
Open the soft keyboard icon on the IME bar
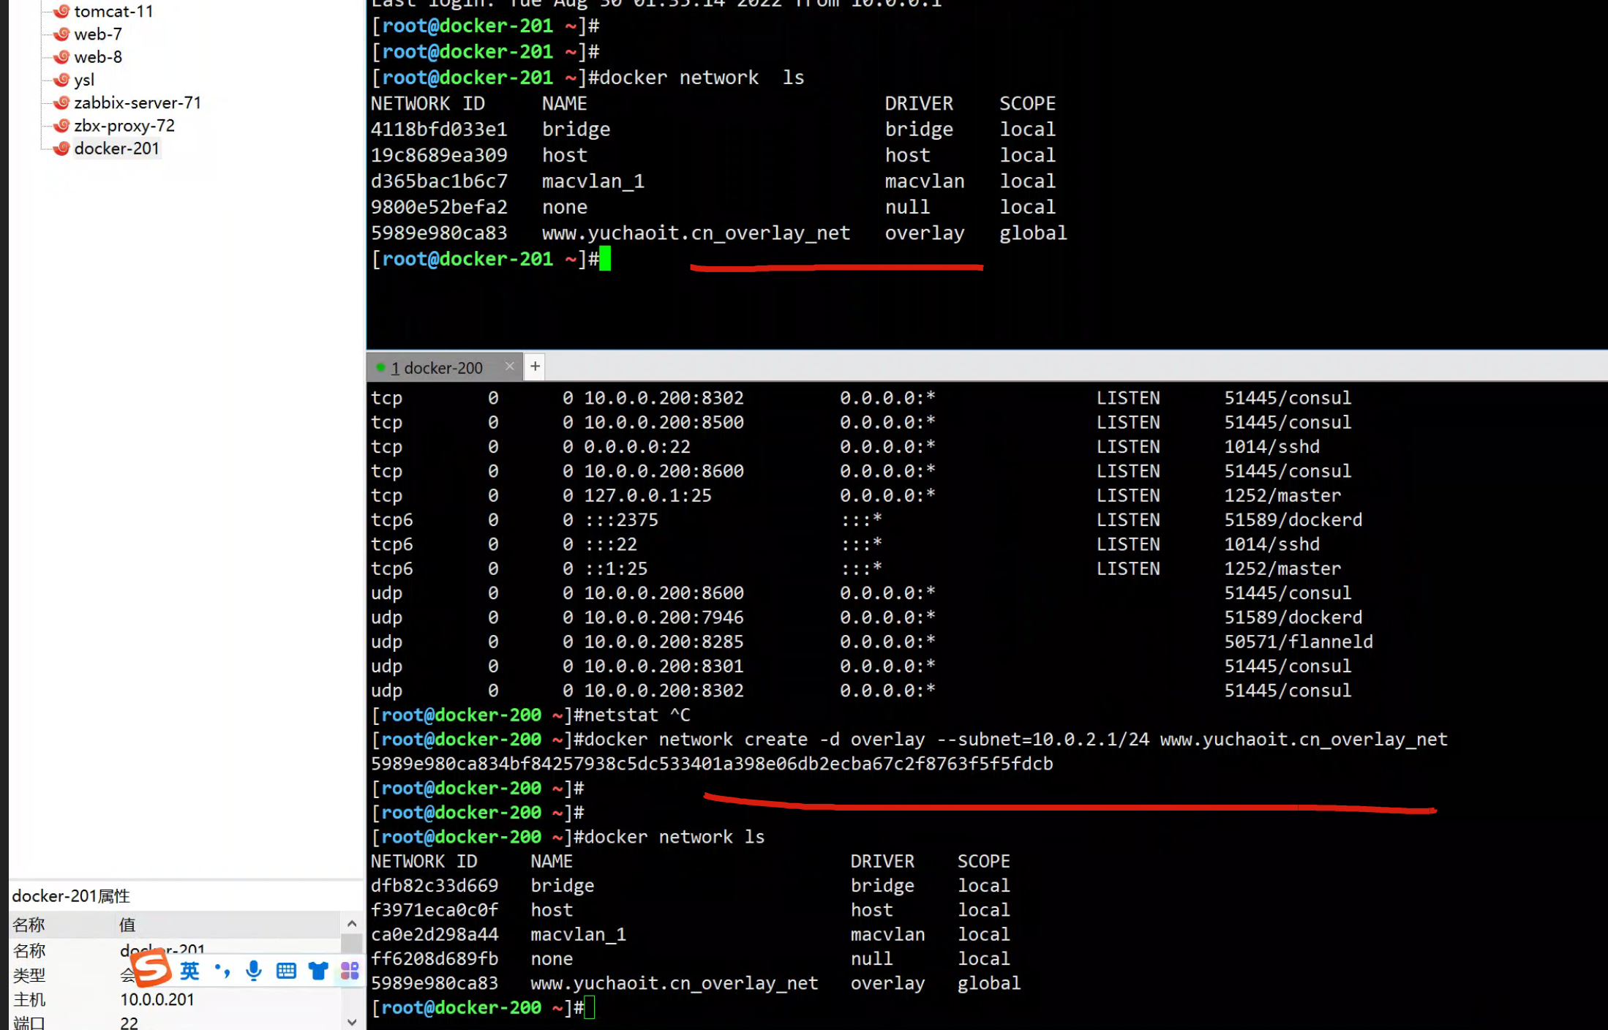[286, 971]
